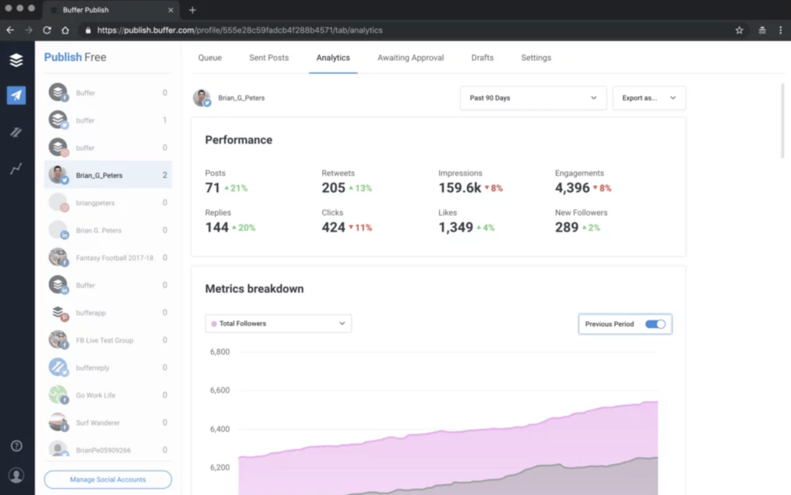Open the Reply icon in sidebar
Screen dimensions: 791x495
coord(16,133)
